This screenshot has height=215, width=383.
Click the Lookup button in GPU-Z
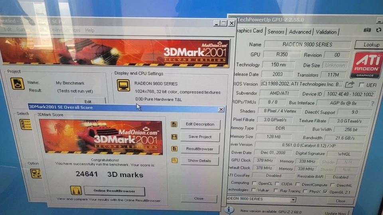(370, 45)
